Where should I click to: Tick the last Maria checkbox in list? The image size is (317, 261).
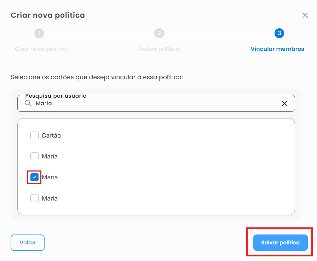(x=34, y=198)
